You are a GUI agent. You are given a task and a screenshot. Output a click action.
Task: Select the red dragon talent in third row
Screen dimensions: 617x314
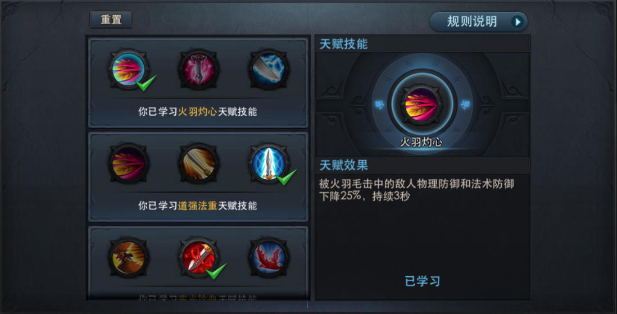click(x=269, y=258)
